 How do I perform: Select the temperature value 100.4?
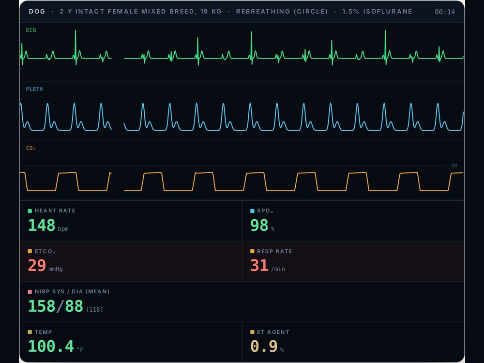tap(51, 346)
